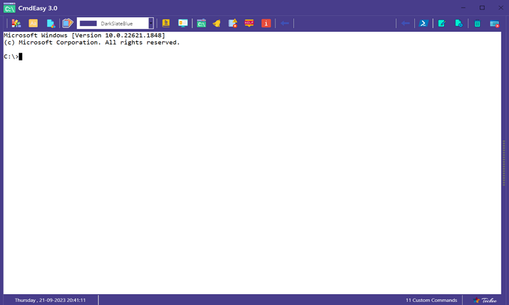509x305 pixels.
Task: Click the Microsoft Corporation copyright line
Action: pyautogui.click(x=92, y=43)
